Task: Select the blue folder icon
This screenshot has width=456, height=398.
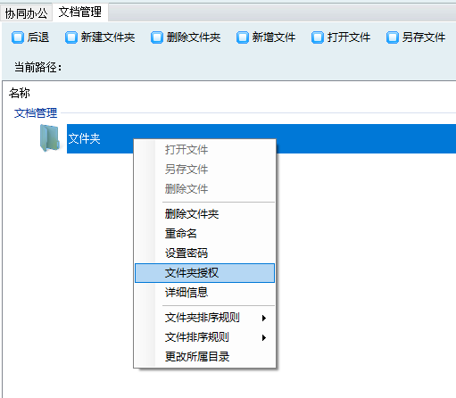Action: [50, 138]
